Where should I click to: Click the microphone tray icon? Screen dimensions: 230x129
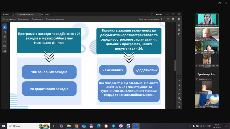(194, 126)
